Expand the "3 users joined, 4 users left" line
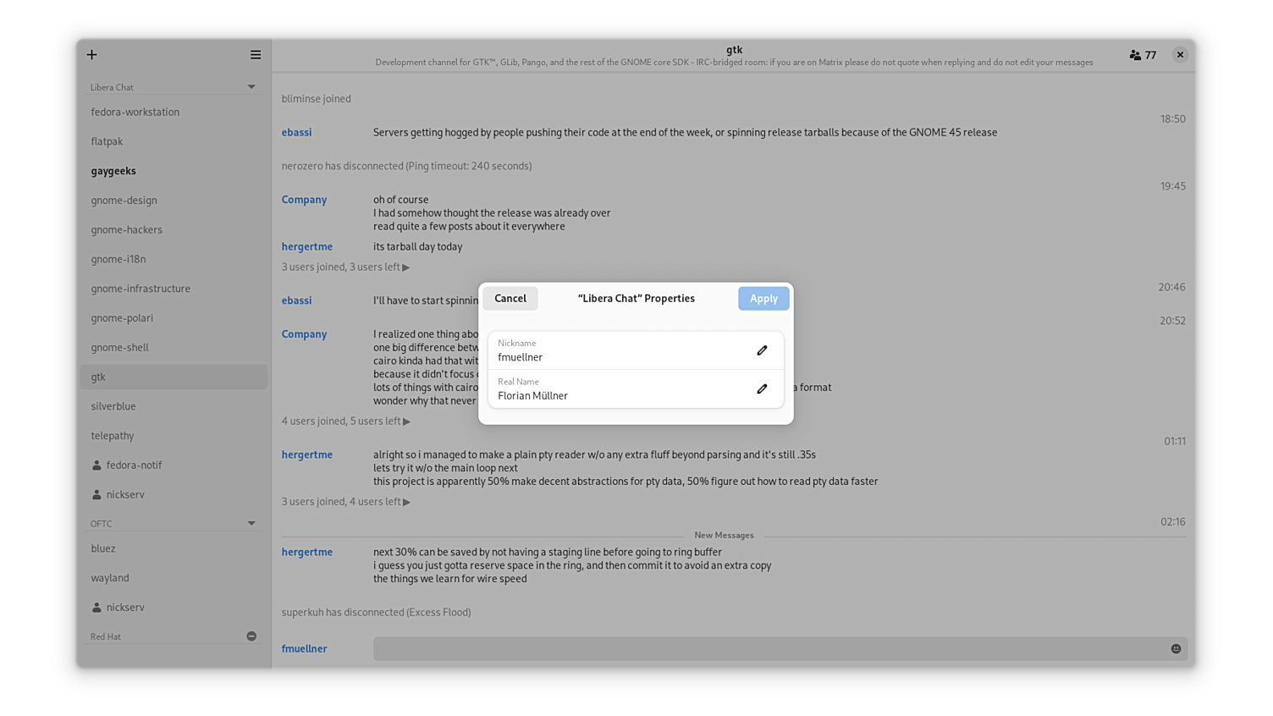 click(x=345, y=502)
